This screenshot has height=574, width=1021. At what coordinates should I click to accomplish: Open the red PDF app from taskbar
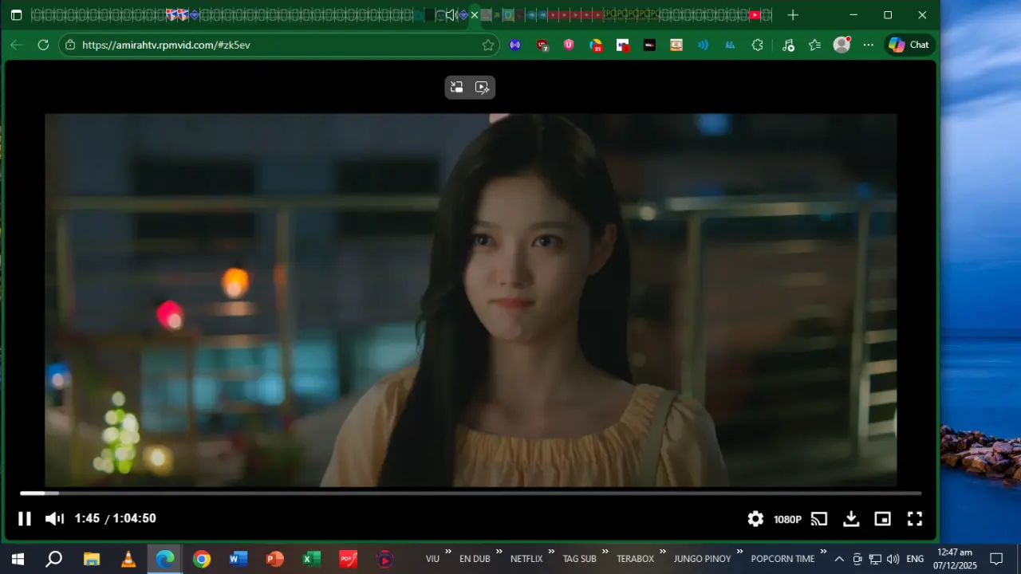pos(349,559)
